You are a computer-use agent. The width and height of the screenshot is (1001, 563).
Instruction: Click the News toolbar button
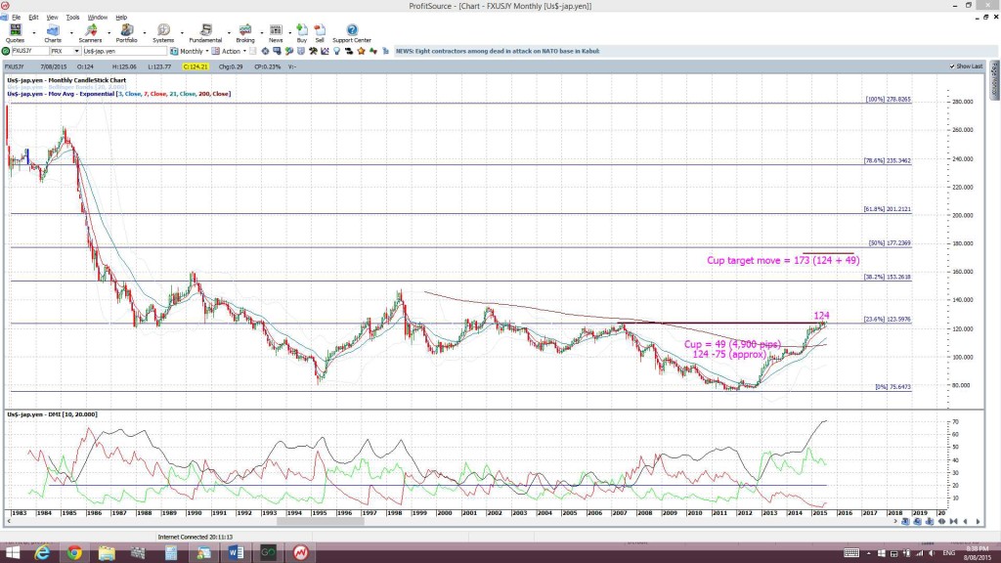point(276,33)
